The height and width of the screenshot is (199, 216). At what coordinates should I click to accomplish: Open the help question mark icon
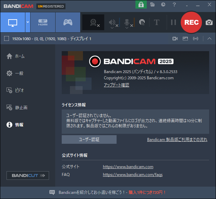point(174,5)
